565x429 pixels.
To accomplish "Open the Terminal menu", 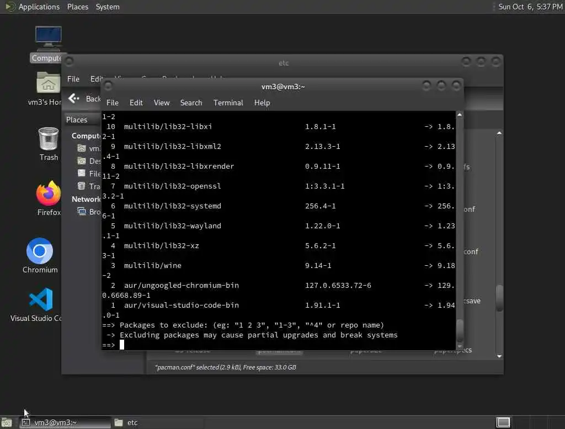I will (228, 103).
